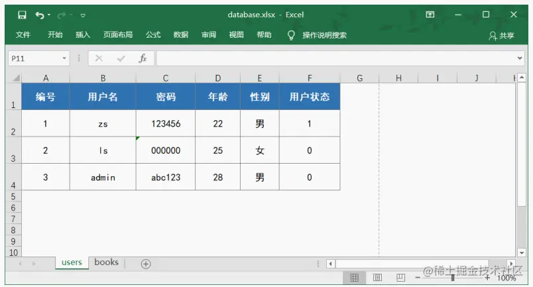
Task: Click the header cell 用户状态
Action: pyautogui.click(x=310, y=97)
